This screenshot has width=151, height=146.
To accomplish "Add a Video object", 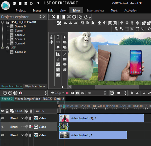I will 58,75.
